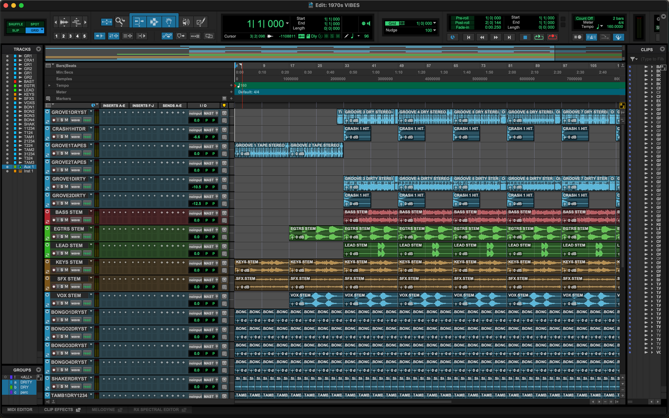Open the MIDI Editor tab

20,410
